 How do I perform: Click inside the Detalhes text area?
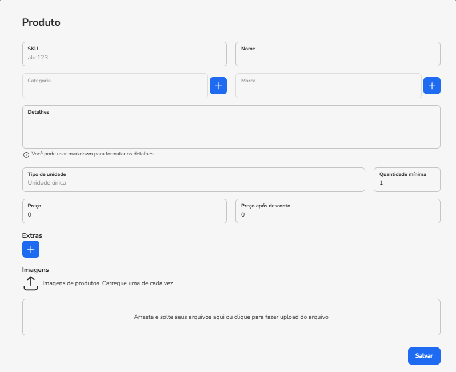pyautogui.click(x=231, y=127)
